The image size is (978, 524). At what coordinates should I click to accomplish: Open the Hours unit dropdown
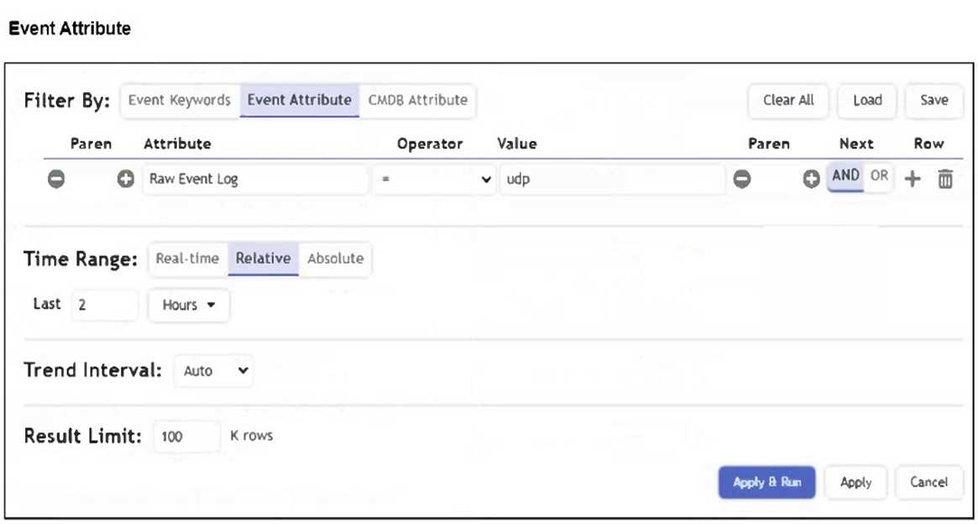pos(189,306)
